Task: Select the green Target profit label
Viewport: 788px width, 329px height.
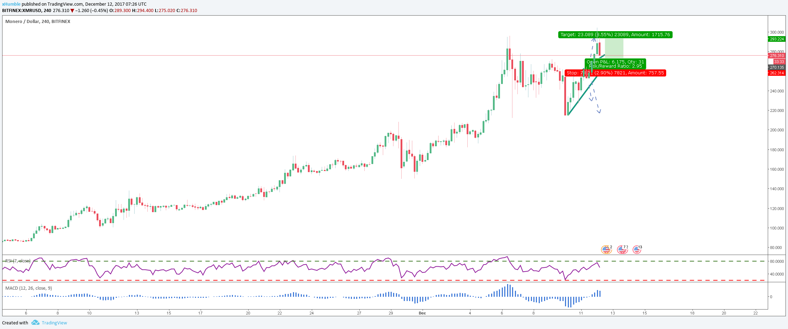Action: [x=615, y=35]
